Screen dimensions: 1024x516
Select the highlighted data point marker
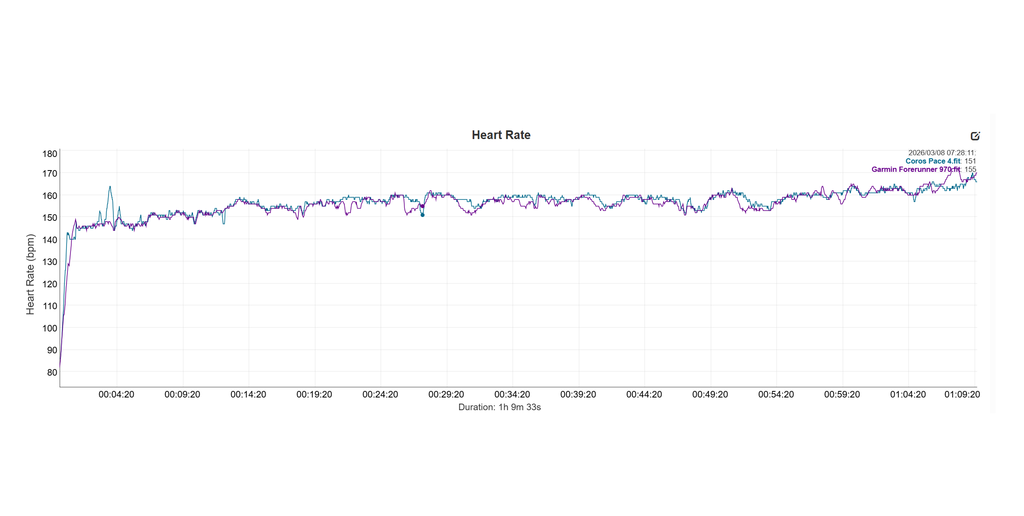click(423, 207)
